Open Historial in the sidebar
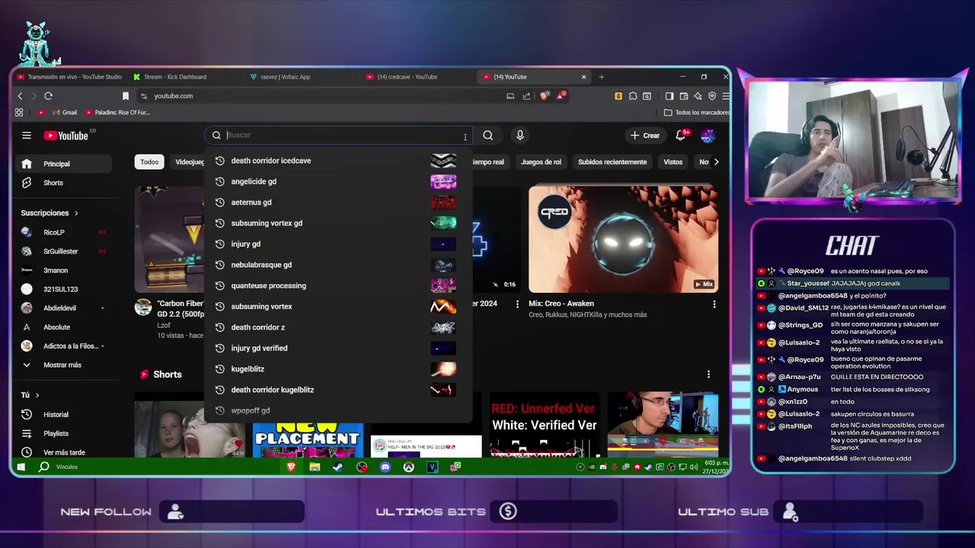This screenshot has height=548, width=975. pyautogui.click(x=63, y=415)
